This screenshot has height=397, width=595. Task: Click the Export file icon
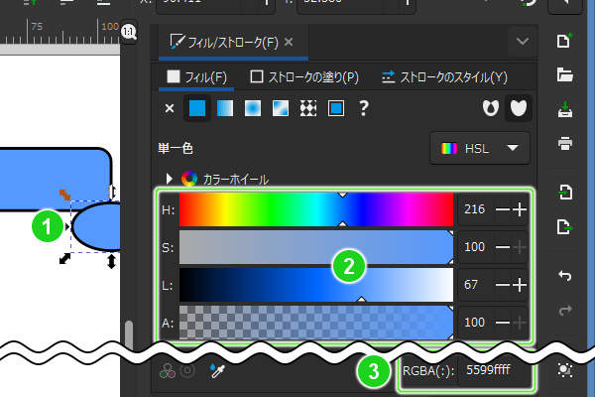pyautogui.click(x=564, y=227)
